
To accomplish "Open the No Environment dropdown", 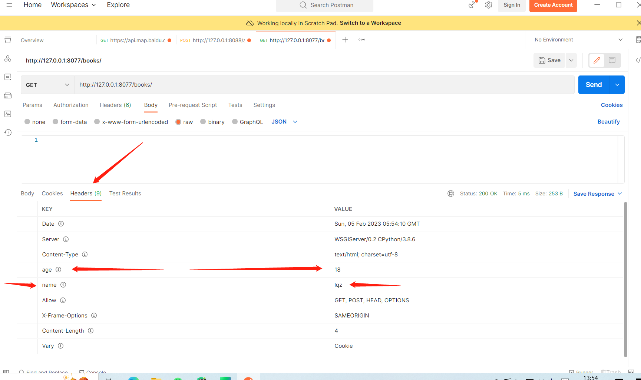I will pos(578,40).
